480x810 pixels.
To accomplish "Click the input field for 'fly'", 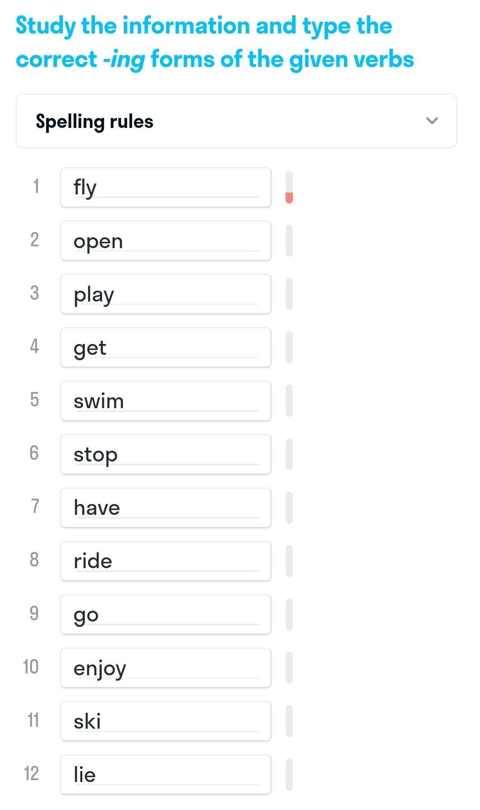I will pos(165,188).
